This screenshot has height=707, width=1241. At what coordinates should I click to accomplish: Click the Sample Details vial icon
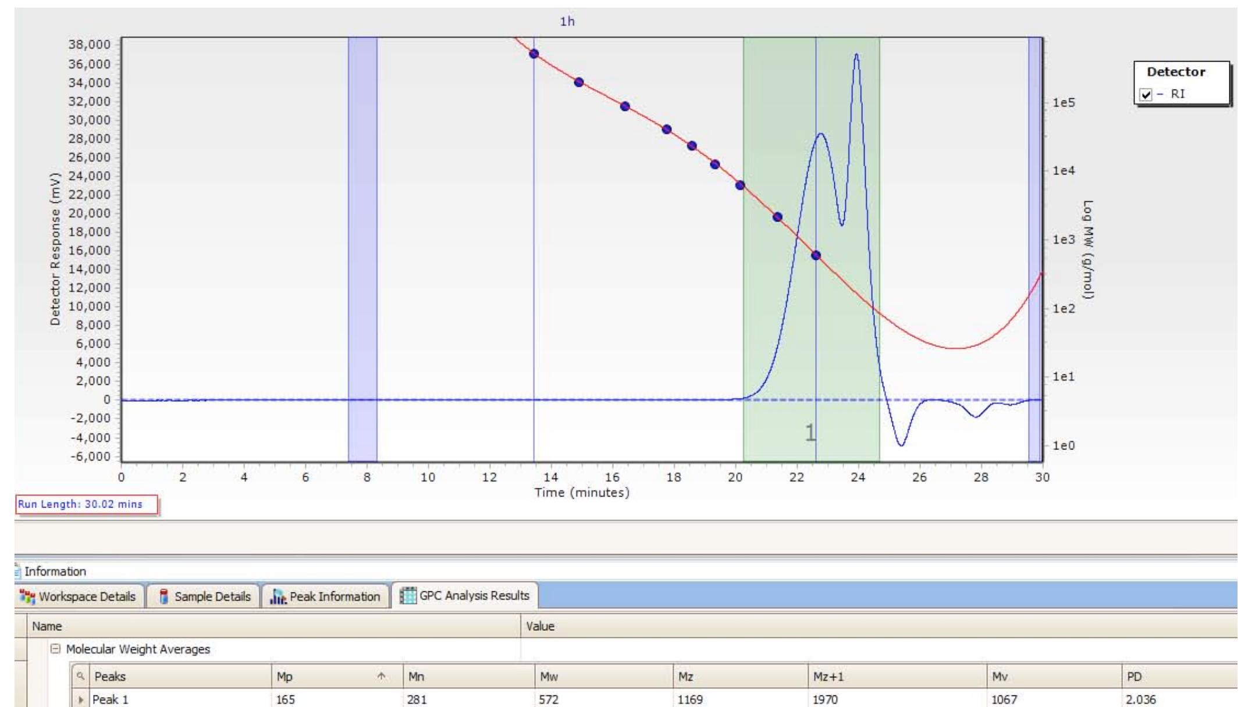coord(164,597)
